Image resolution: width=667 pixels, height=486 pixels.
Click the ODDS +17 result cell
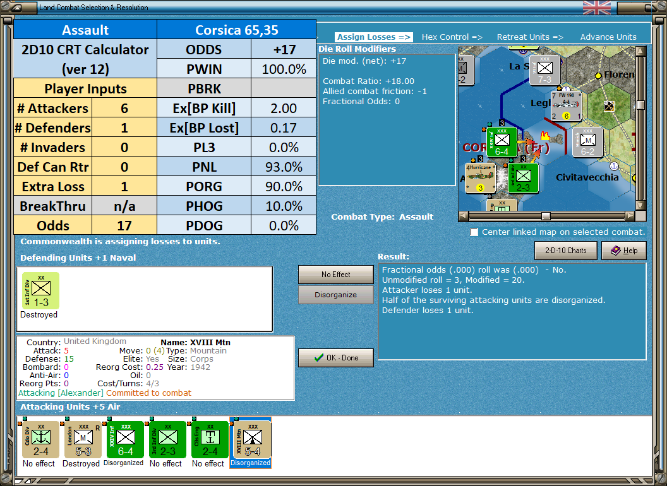point(284,50)
